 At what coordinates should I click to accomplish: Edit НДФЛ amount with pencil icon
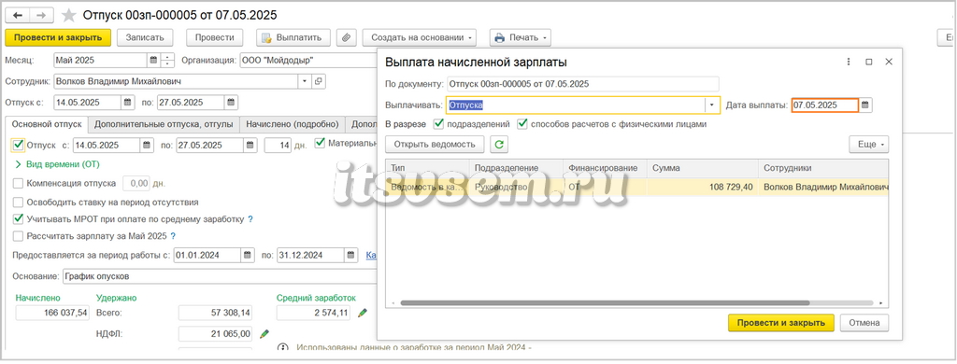pos(264,333)
